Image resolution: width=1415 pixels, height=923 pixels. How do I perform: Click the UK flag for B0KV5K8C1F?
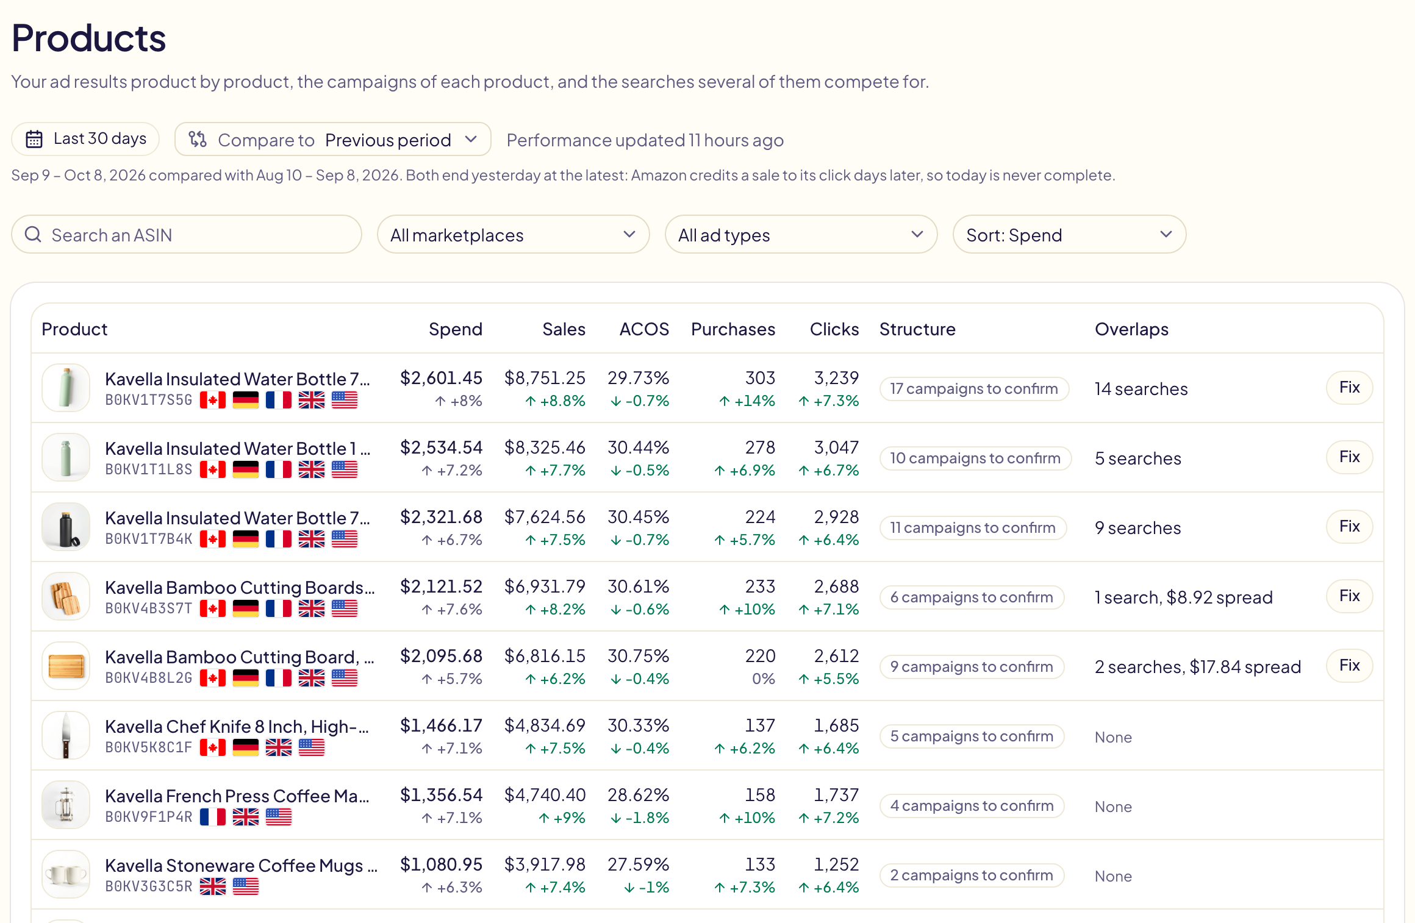pos(279,748)
